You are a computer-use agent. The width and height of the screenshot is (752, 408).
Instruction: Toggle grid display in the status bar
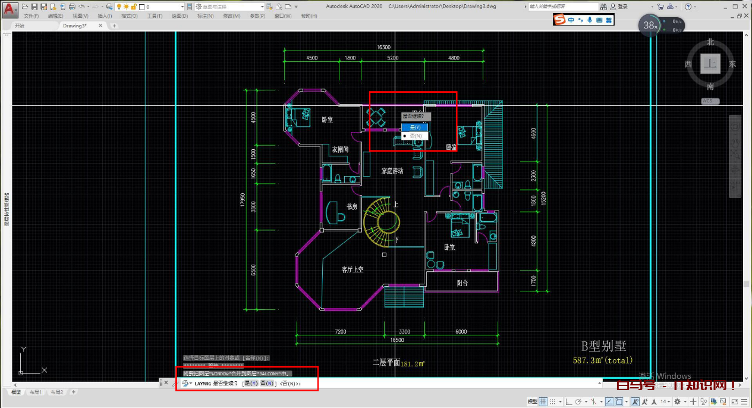coord(543,401)
